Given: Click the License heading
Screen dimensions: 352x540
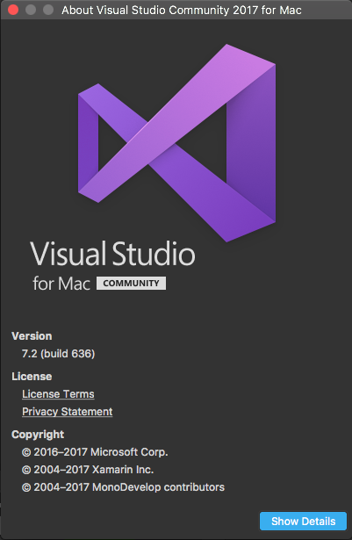Looking at the screenshot, I should pyautogui.click(x=32, y=377).
